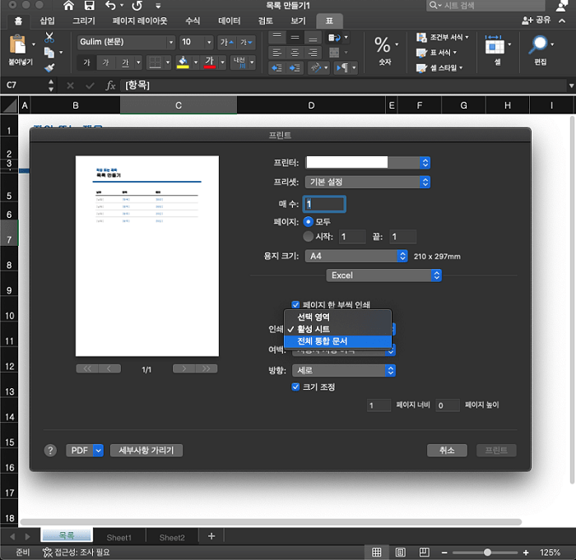Image resolution: width=576 pixels, height=560 pixels.
Task: Align text to the left
Action: tap(277, 53)
